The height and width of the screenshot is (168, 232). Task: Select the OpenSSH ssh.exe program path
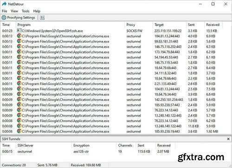tap(52, 31)
